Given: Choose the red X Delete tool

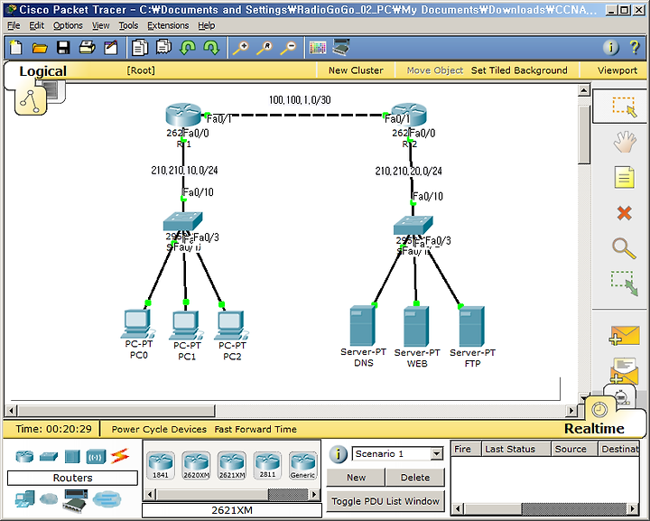Looking at the screenshot, I should point(625,213).
